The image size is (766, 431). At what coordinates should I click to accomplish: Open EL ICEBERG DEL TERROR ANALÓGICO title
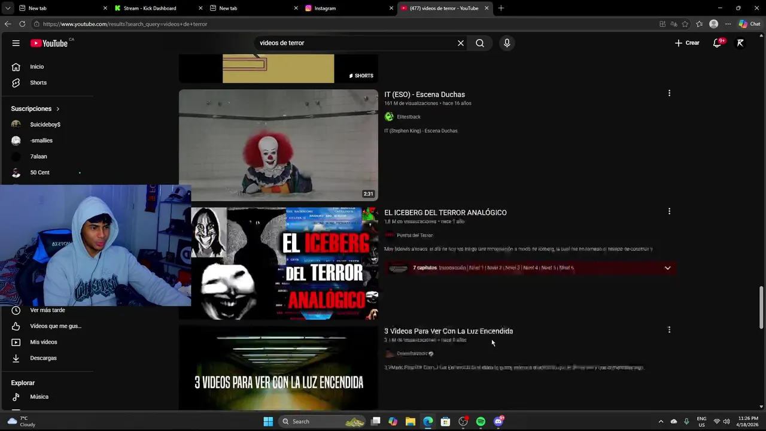(x=445, y=213)
